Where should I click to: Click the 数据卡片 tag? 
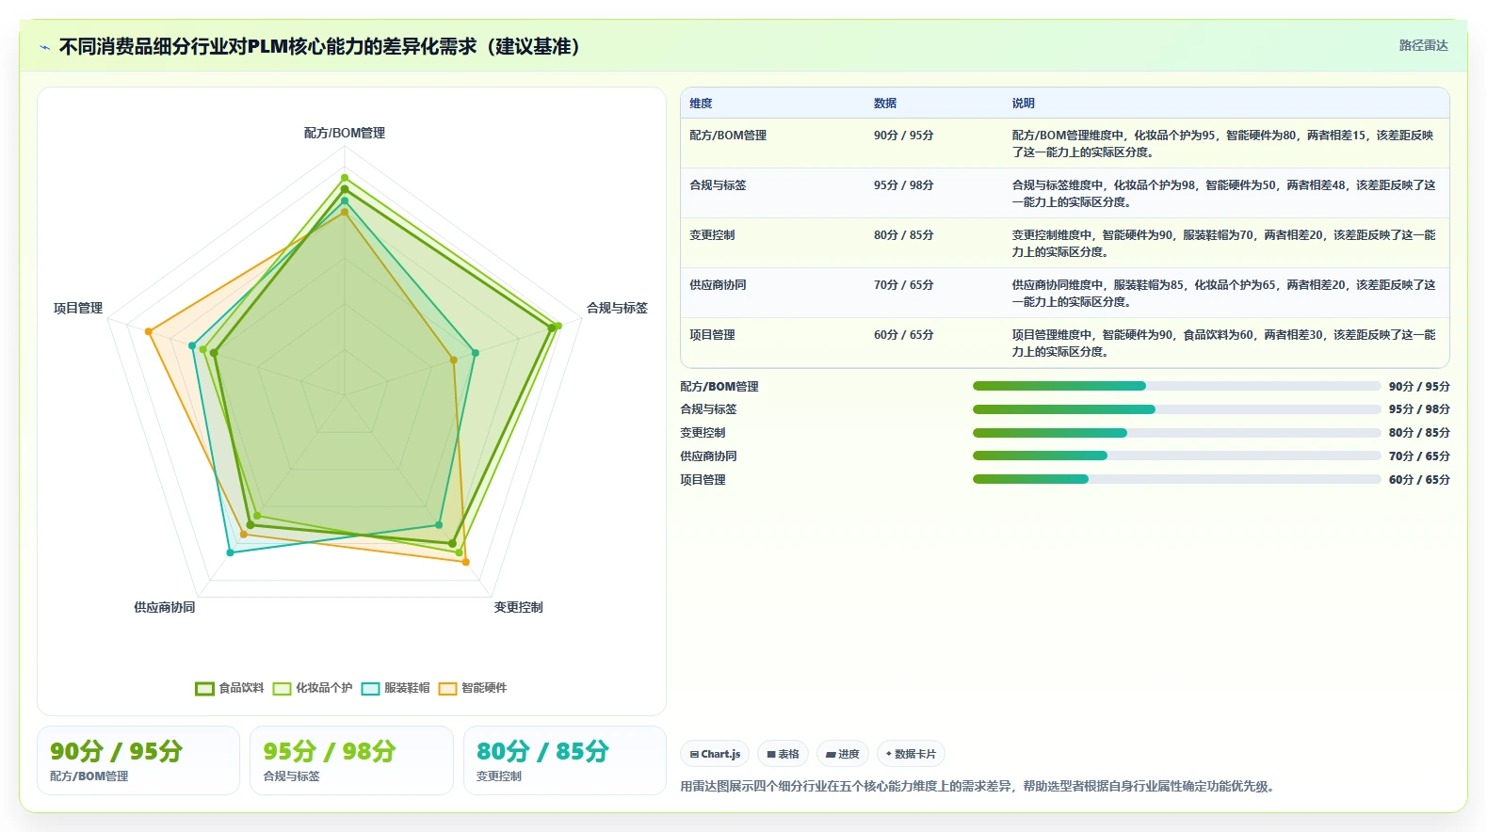click(x=911, y=754)
